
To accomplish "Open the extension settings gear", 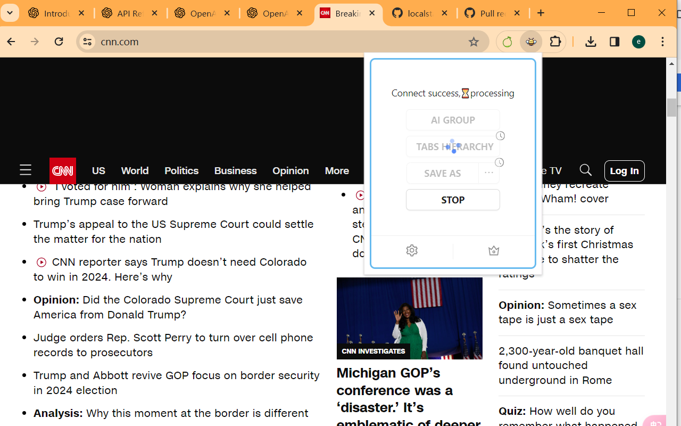I will click(412, 250).
